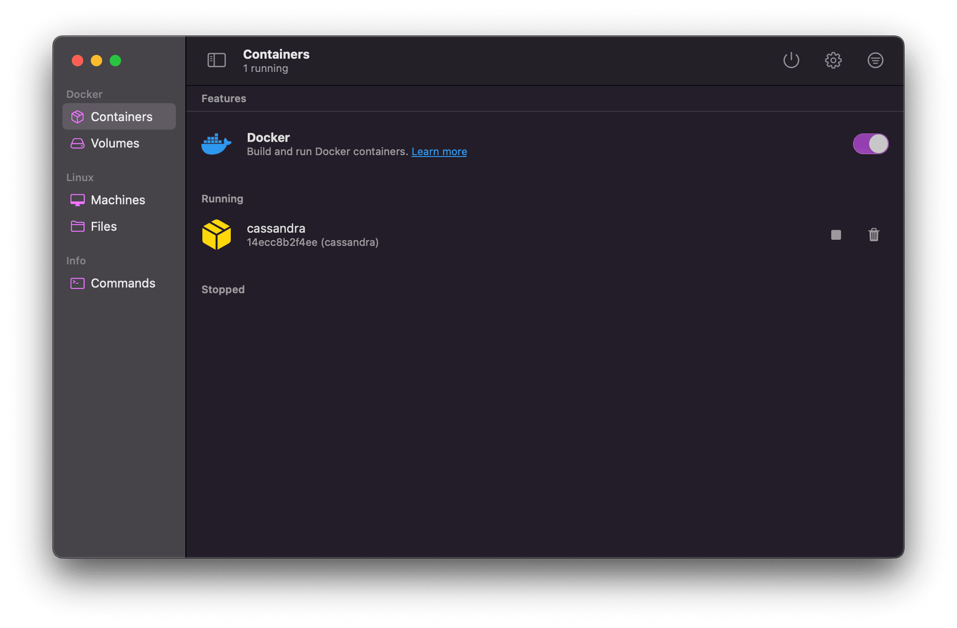Open settings via gear icon

833,60
